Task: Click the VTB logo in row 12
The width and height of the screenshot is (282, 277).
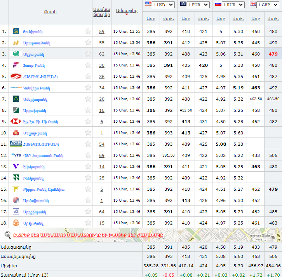Action: (16, 155)
